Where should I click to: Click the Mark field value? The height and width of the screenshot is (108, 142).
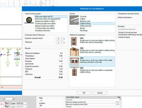[x=41, y=101]
